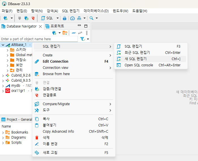Screen dimensions: 198x161
Task: Click the collapse all icon in Database Navigator
Action: point(74,33)
